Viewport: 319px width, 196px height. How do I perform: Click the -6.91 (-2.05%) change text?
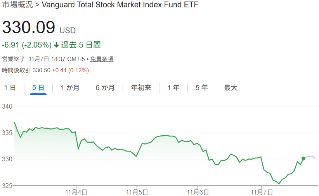[x=27, y=45]
